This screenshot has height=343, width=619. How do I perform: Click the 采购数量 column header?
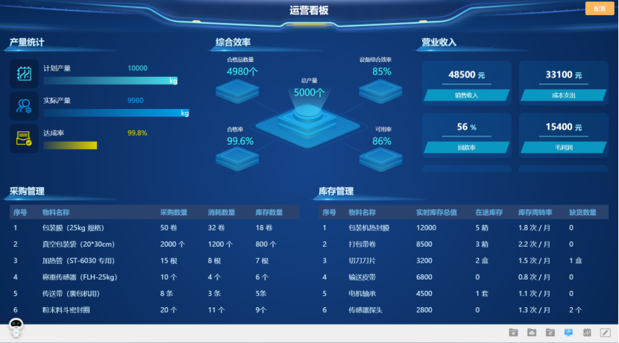point(174,213)
